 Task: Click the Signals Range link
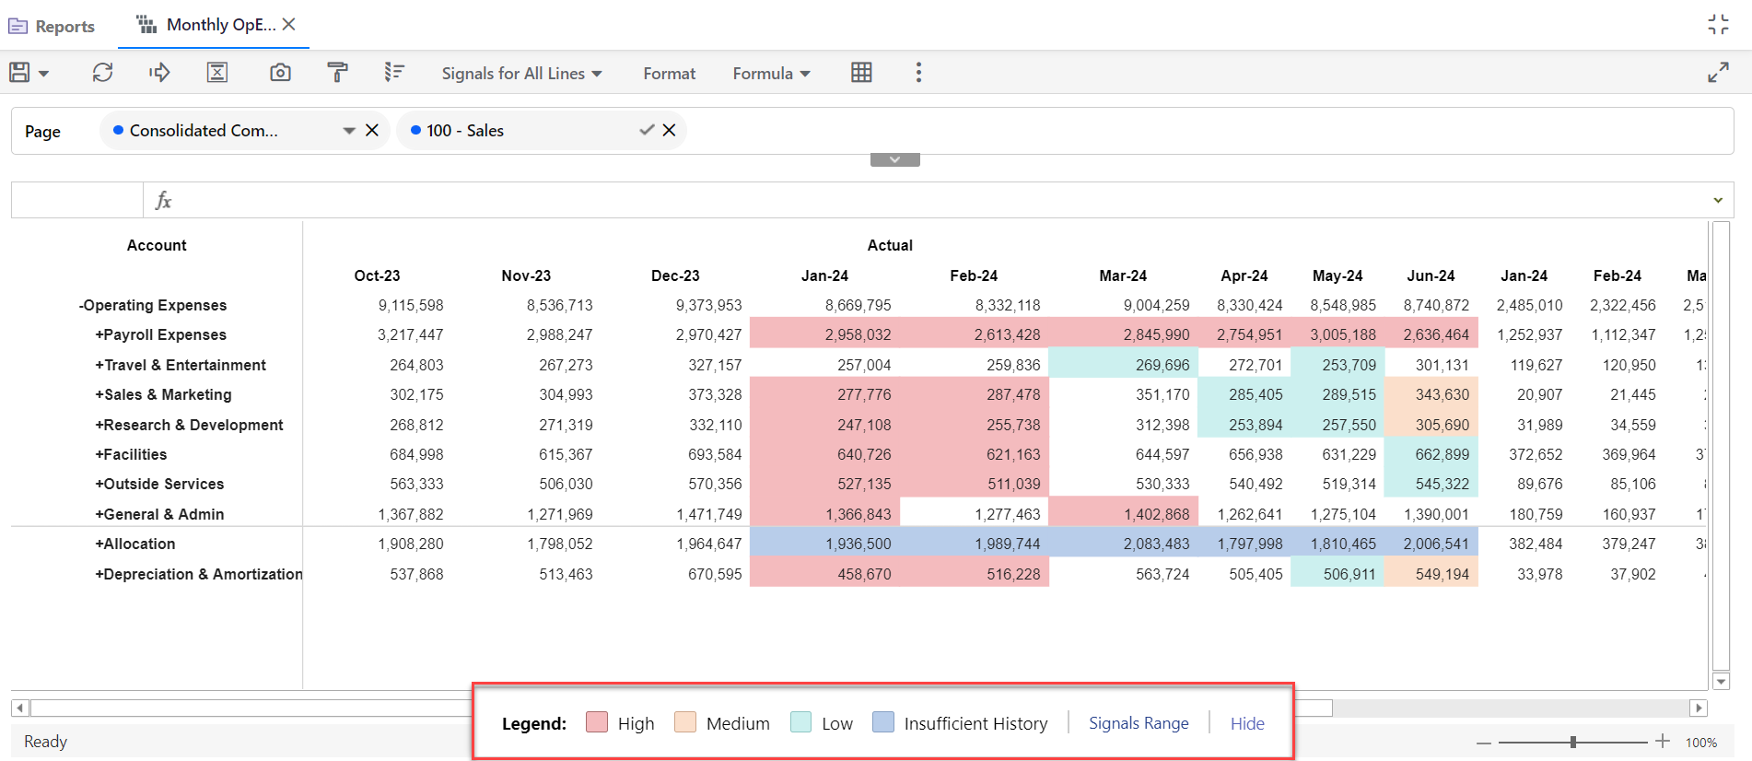(1139, 723)
